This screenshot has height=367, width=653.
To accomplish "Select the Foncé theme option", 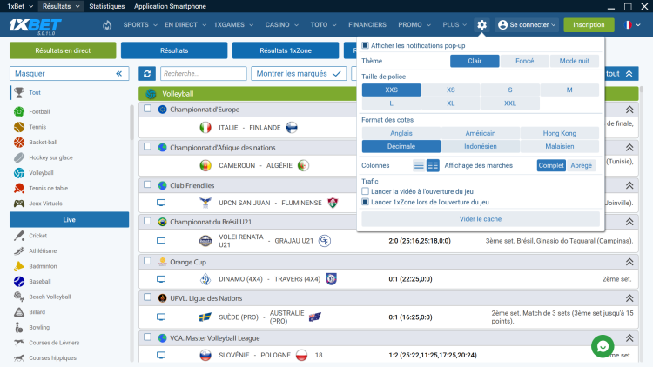I will pos(524,61).
